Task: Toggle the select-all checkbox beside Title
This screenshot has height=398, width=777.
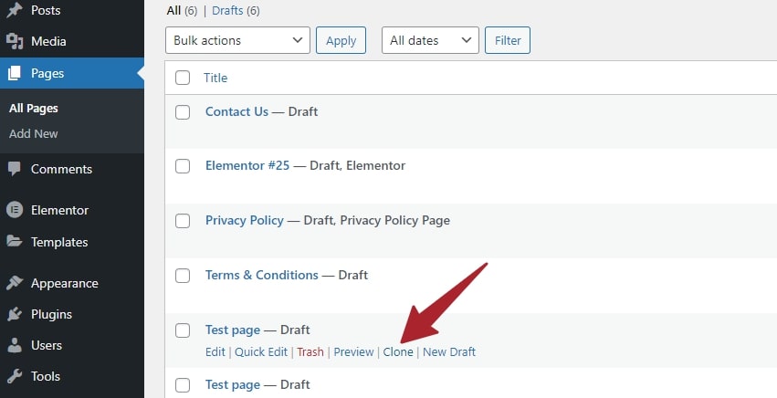Action: [183, 78]
